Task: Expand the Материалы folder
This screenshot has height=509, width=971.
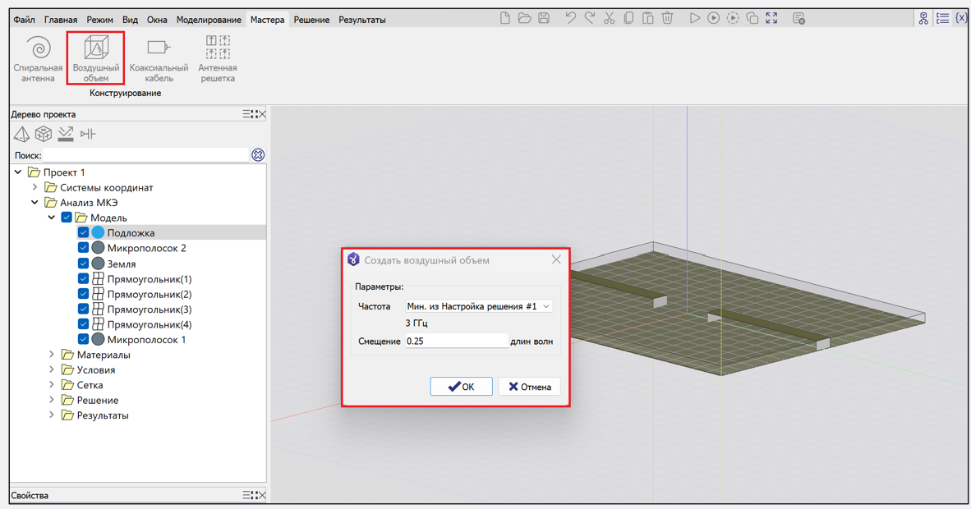Action: click(x=52, y=355)
